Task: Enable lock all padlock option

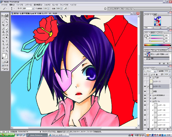Action: (x=157, y=74)
